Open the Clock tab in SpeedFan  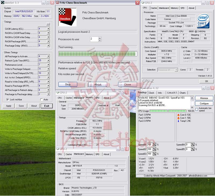151,93
